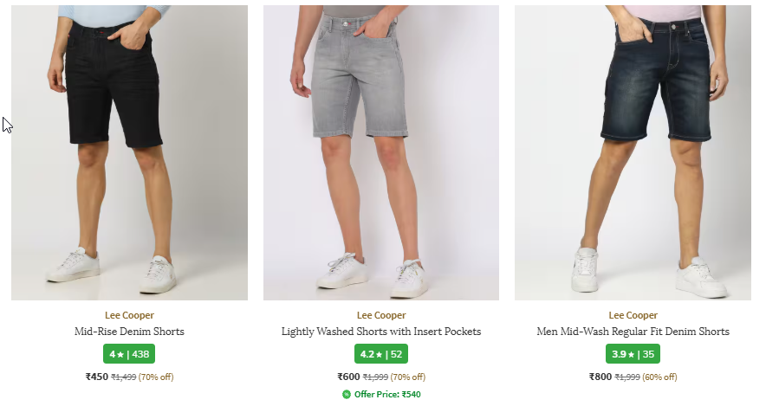
Task: Open "Lightly Washed Shorts with Insert Pockets" title
Action: point(381,332)
